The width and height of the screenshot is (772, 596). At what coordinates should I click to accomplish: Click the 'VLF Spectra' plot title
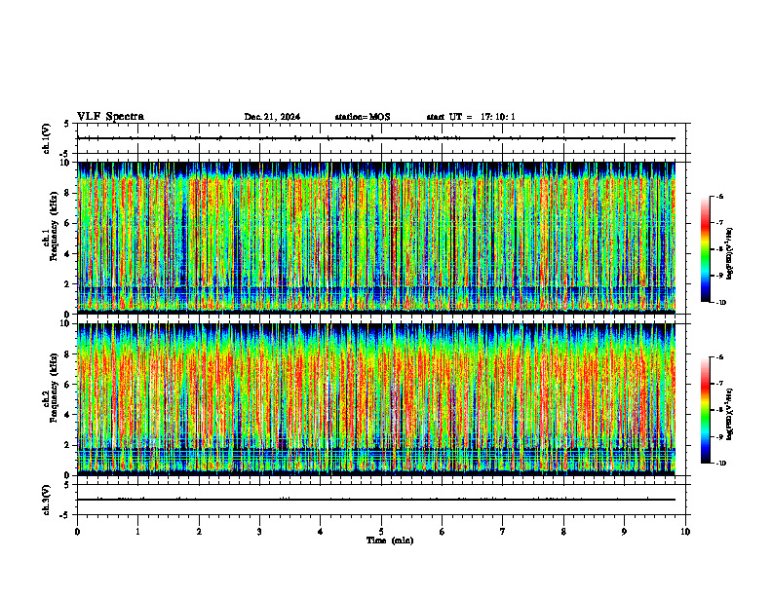click(x=110, y=117)
